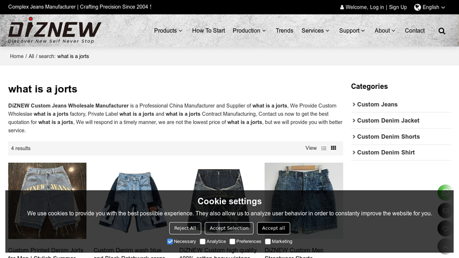459x258 pixels.
Task: Open the Trends menu item
Action: 284,31
